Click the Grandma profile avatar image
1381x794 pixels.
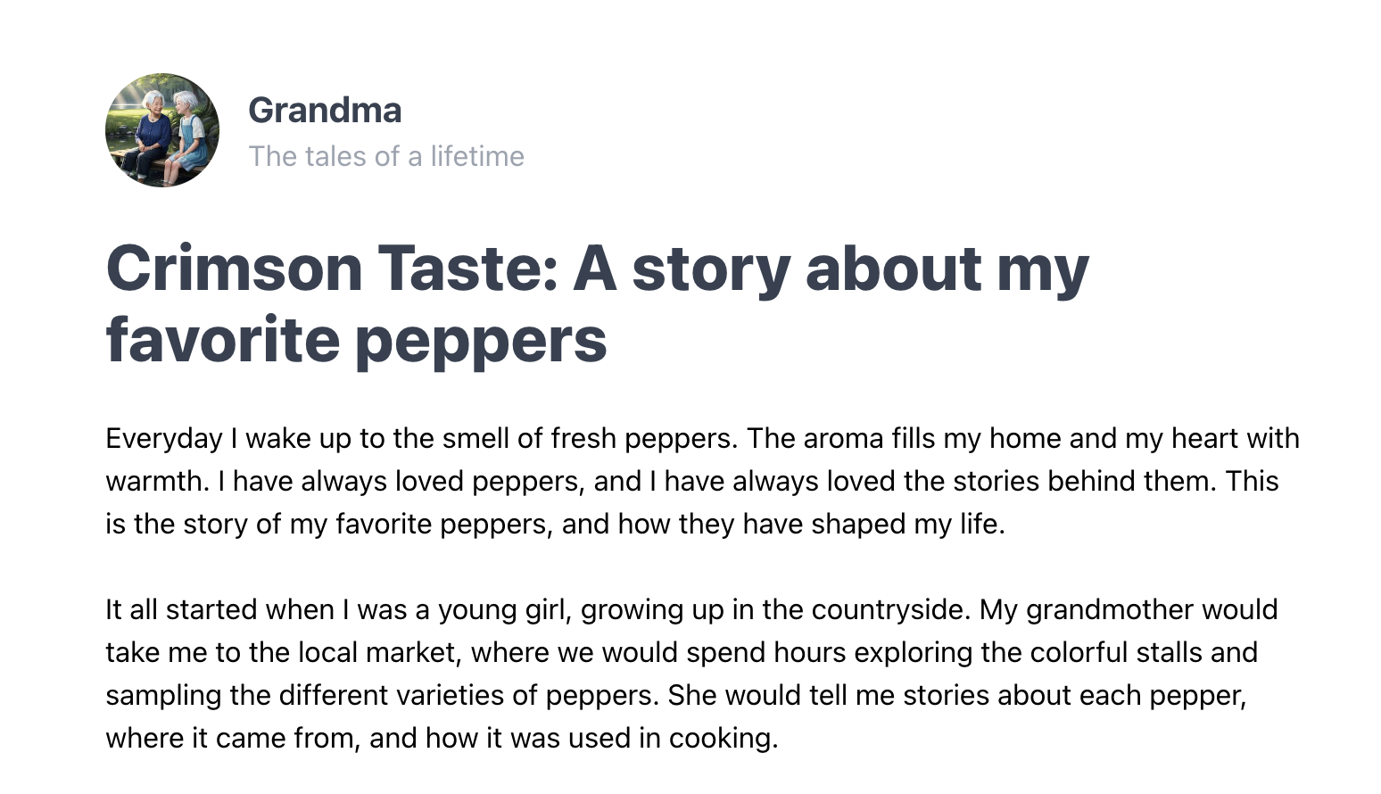click(162, 130)
